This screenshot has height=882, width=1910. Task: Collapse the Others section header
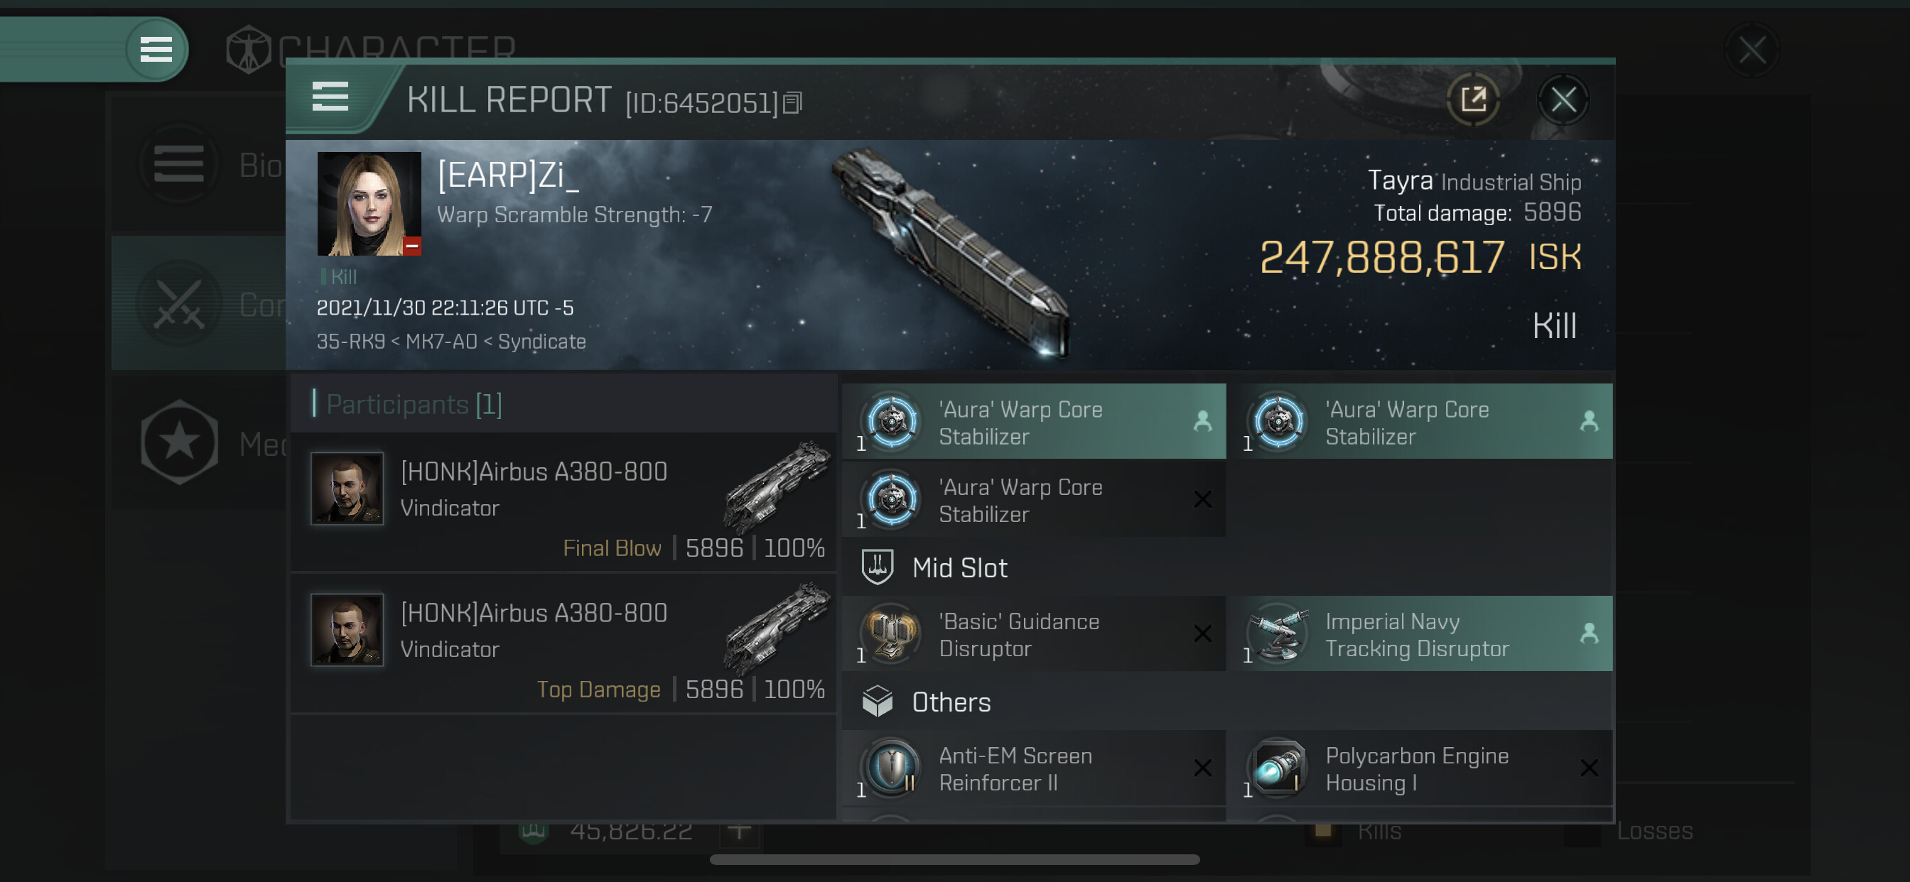[x=951, y=702]
